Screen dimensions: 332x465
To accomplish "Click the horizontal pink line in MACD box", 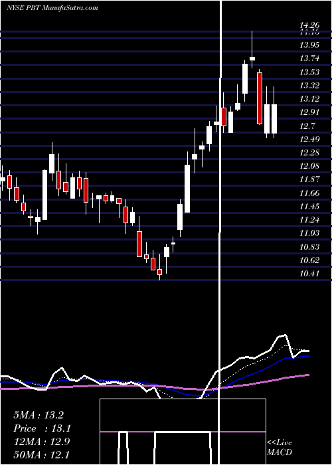I will [x=183, y=432].
